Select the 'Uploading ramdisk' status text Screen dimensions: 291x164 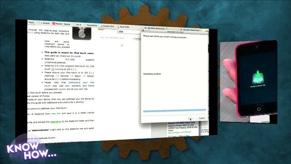pyautogui.click(x=152, y=74)
